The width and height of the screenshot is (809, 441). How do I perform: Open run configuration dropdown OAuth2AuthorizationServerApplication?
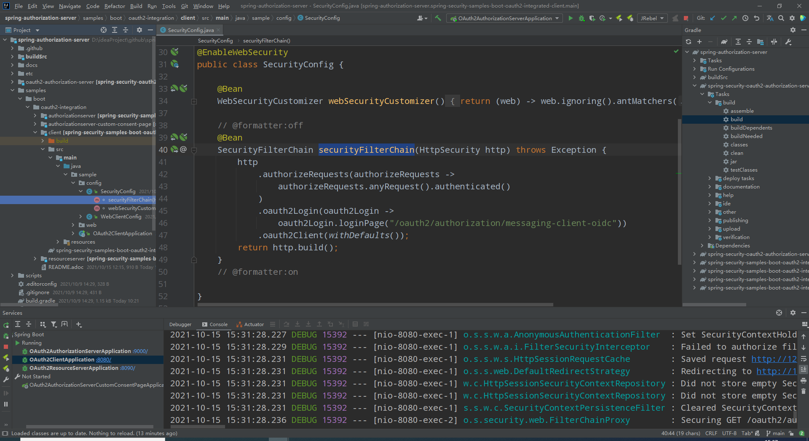505,18
